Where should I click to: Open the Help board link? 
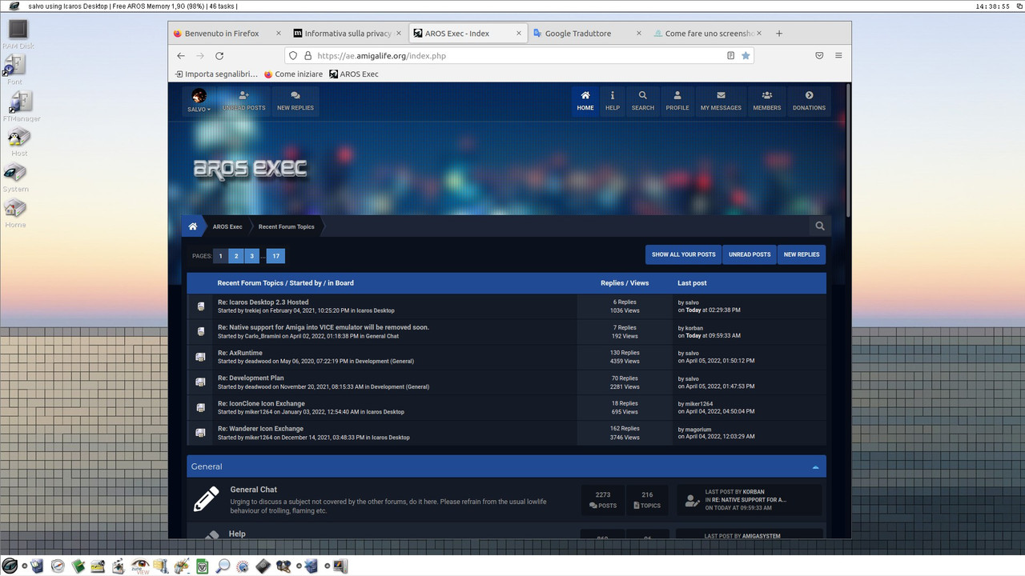click(237, 534)
